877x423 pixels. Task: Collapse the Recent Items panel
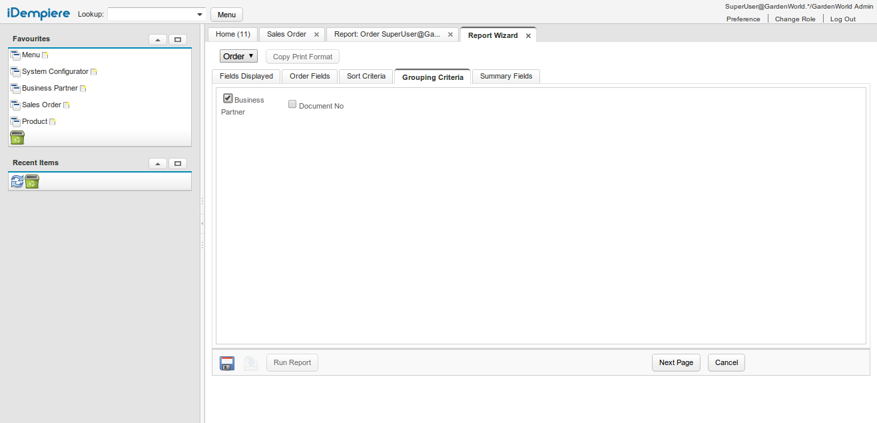tap(158, 163)
